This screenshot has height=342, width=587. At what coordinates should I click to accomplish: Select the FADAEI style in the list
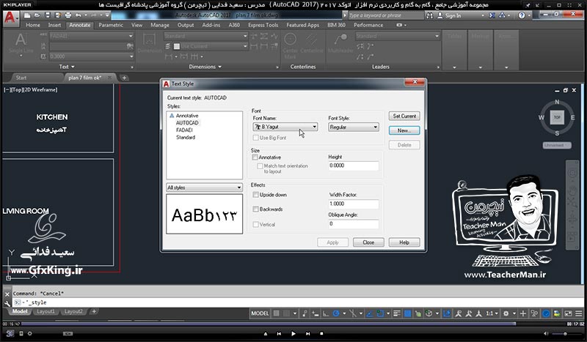(x=184, y=130)
